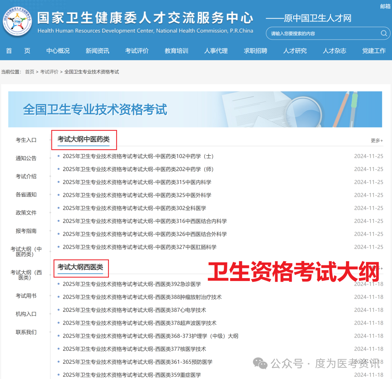
Task: Open the 教育培训 menu item
Action: click(176, 51)
